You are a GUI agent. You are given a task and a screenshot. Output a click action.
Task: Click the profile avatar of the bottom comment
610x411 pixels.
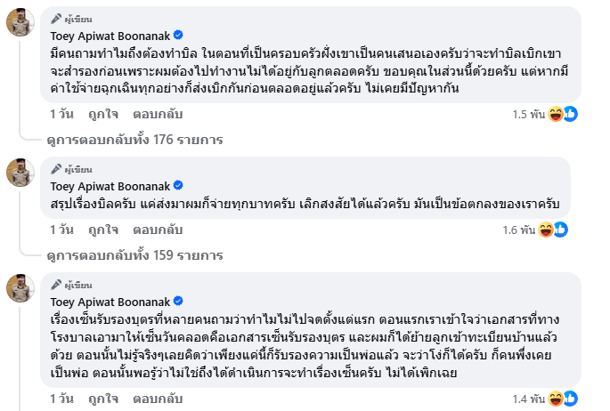tap(20, 289)
